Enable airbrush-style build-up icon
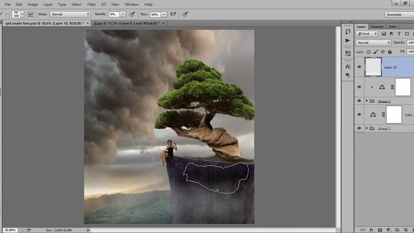The image size is (414, 233). click(x=173, y=14)
